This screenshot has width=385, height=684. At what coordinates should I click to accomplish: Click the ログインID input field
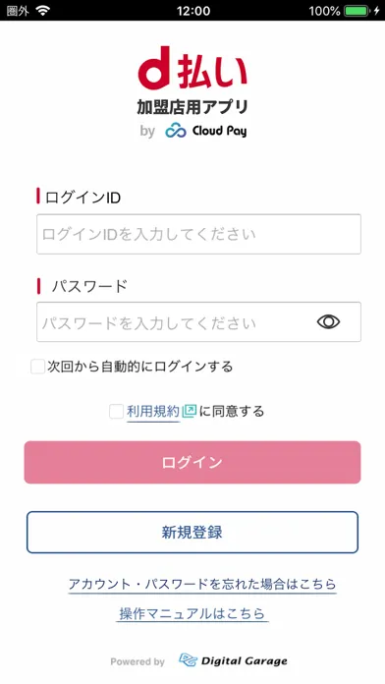(x=198, y=234)
